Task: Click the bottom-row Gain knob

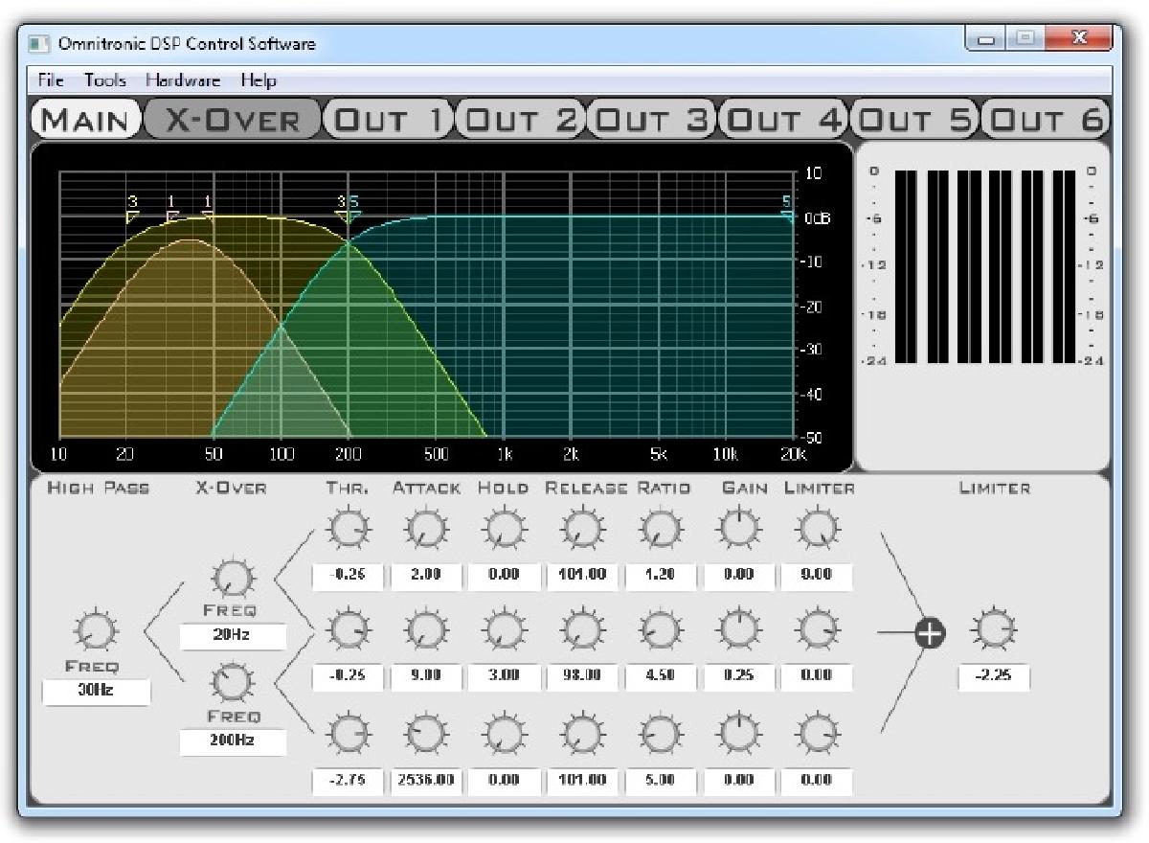Action: click(x=738, y=734)
